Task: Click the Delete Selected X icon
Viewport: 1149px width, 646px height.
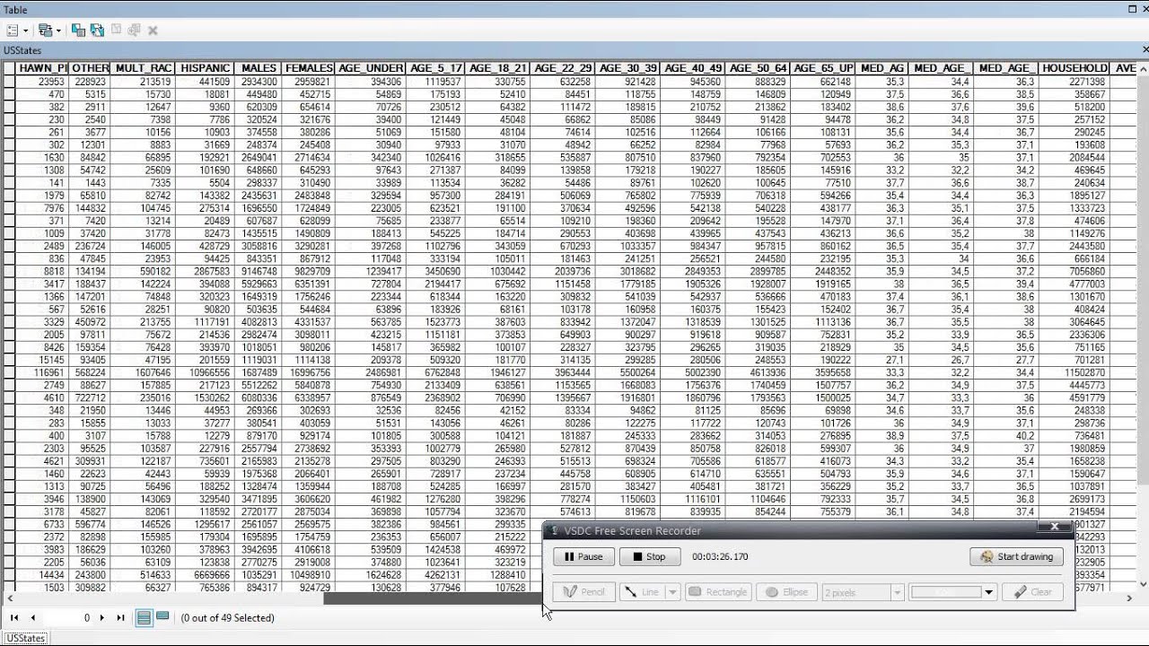Action: [x=153, y=31]
